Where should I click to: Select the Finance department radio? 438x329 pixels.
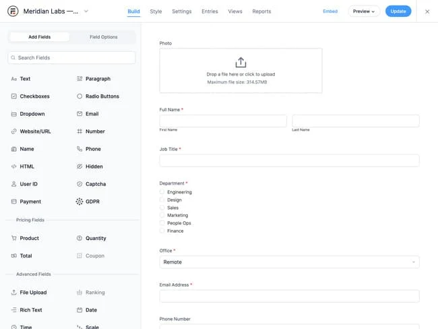(x=162, y=231)
